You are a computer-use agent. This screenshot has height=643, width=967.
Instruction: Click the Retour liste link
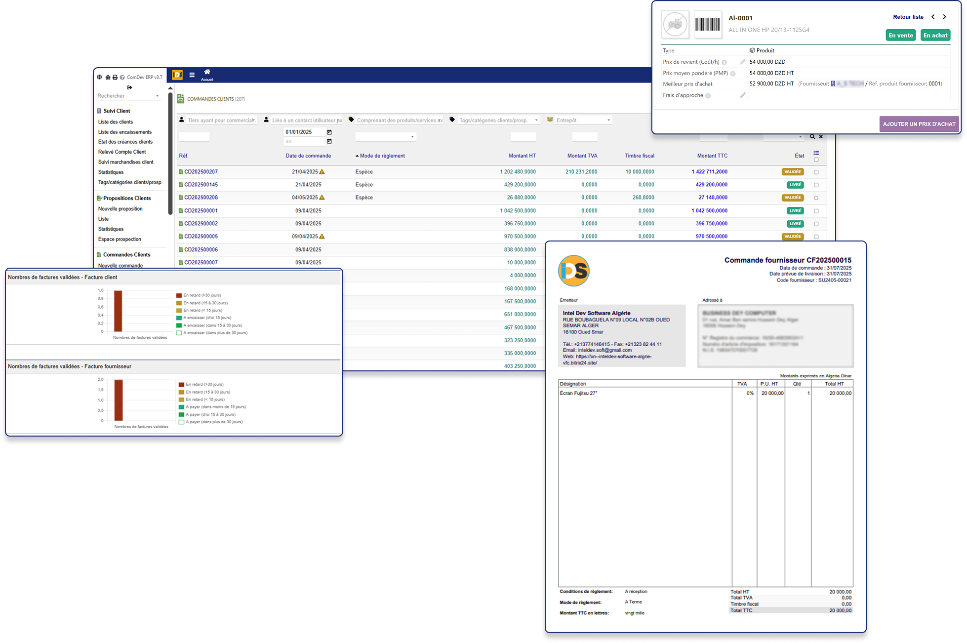[x=908, y=16]
